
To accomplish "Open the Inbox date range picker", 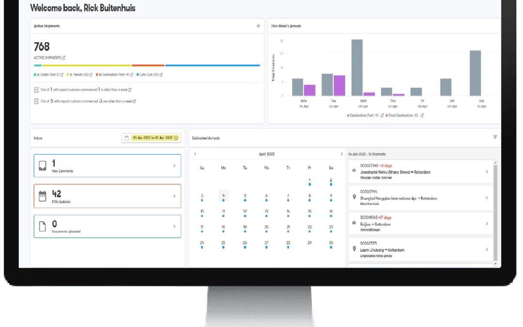I will (x=152, y=138).
